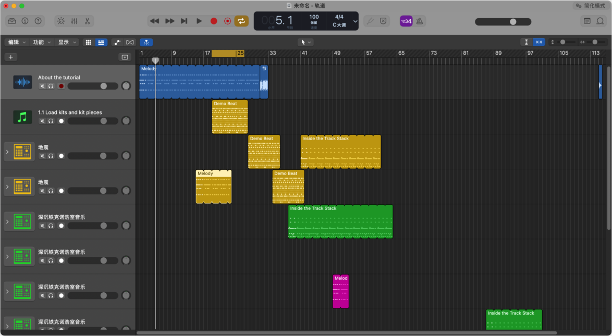Adjust the master volume slider in the toolbar
Screen dimensions: 612x336
pyautogui.click(x=503, y=22)
